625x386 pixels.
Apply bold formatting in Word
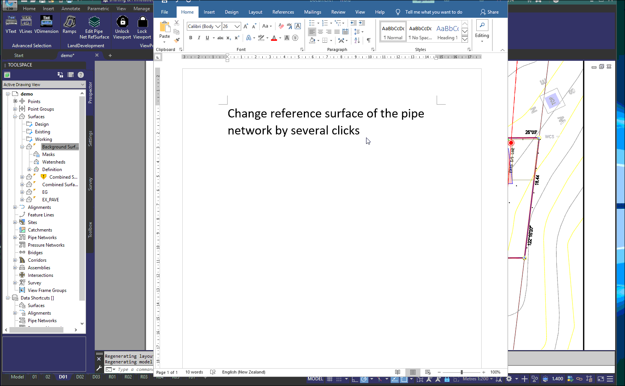tap(191, 38)
